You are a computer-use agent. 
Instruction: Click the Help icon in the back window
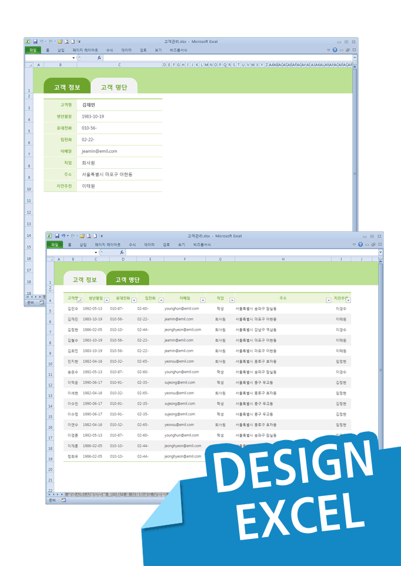[x=335, y=50]
